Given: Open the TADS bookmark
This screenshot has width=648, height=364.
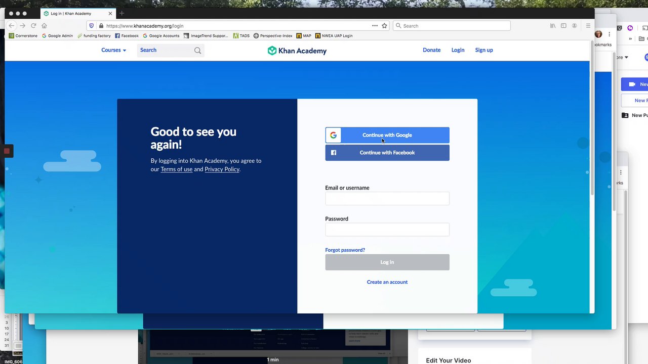Looking at the screenshot, I should coord(241,36).
